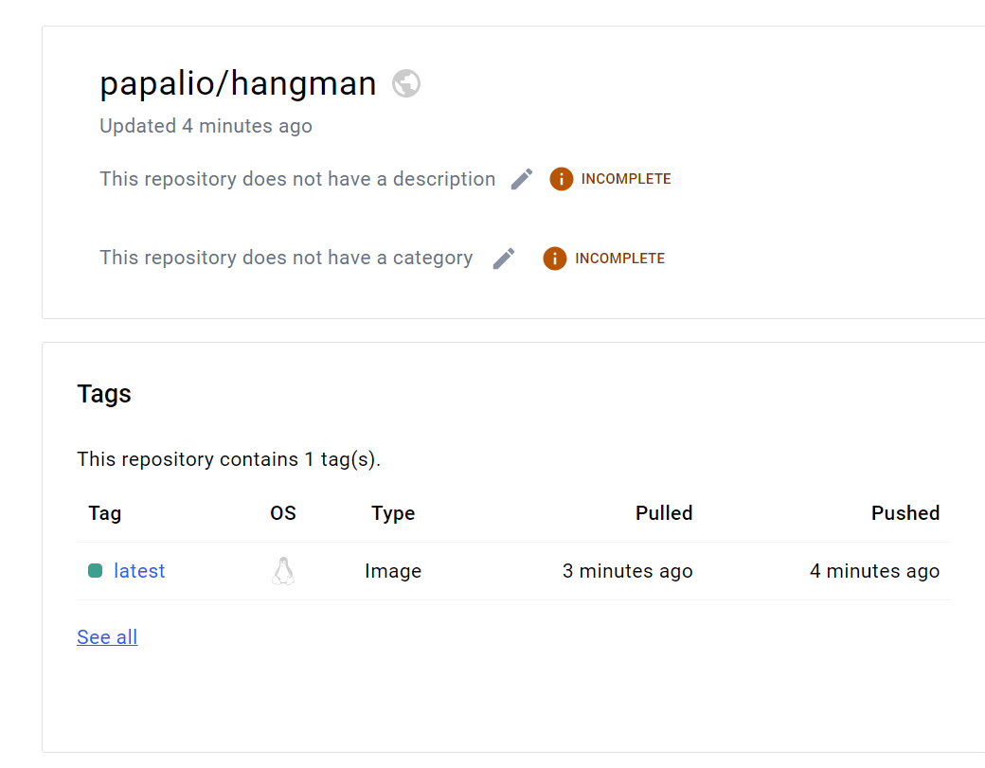
Task: Click the category INCOMPLETE label
Action: 619,259
